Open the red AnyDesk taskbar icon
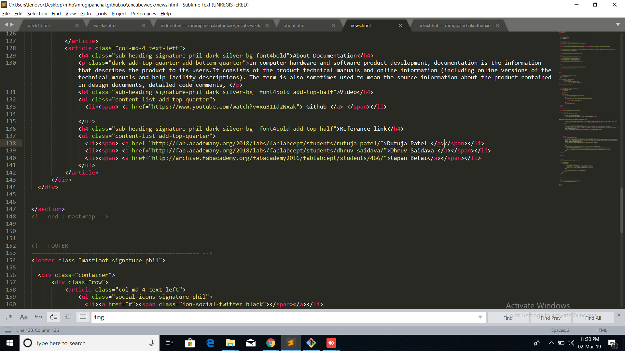 pyautogui.click(x=331, y=343)
